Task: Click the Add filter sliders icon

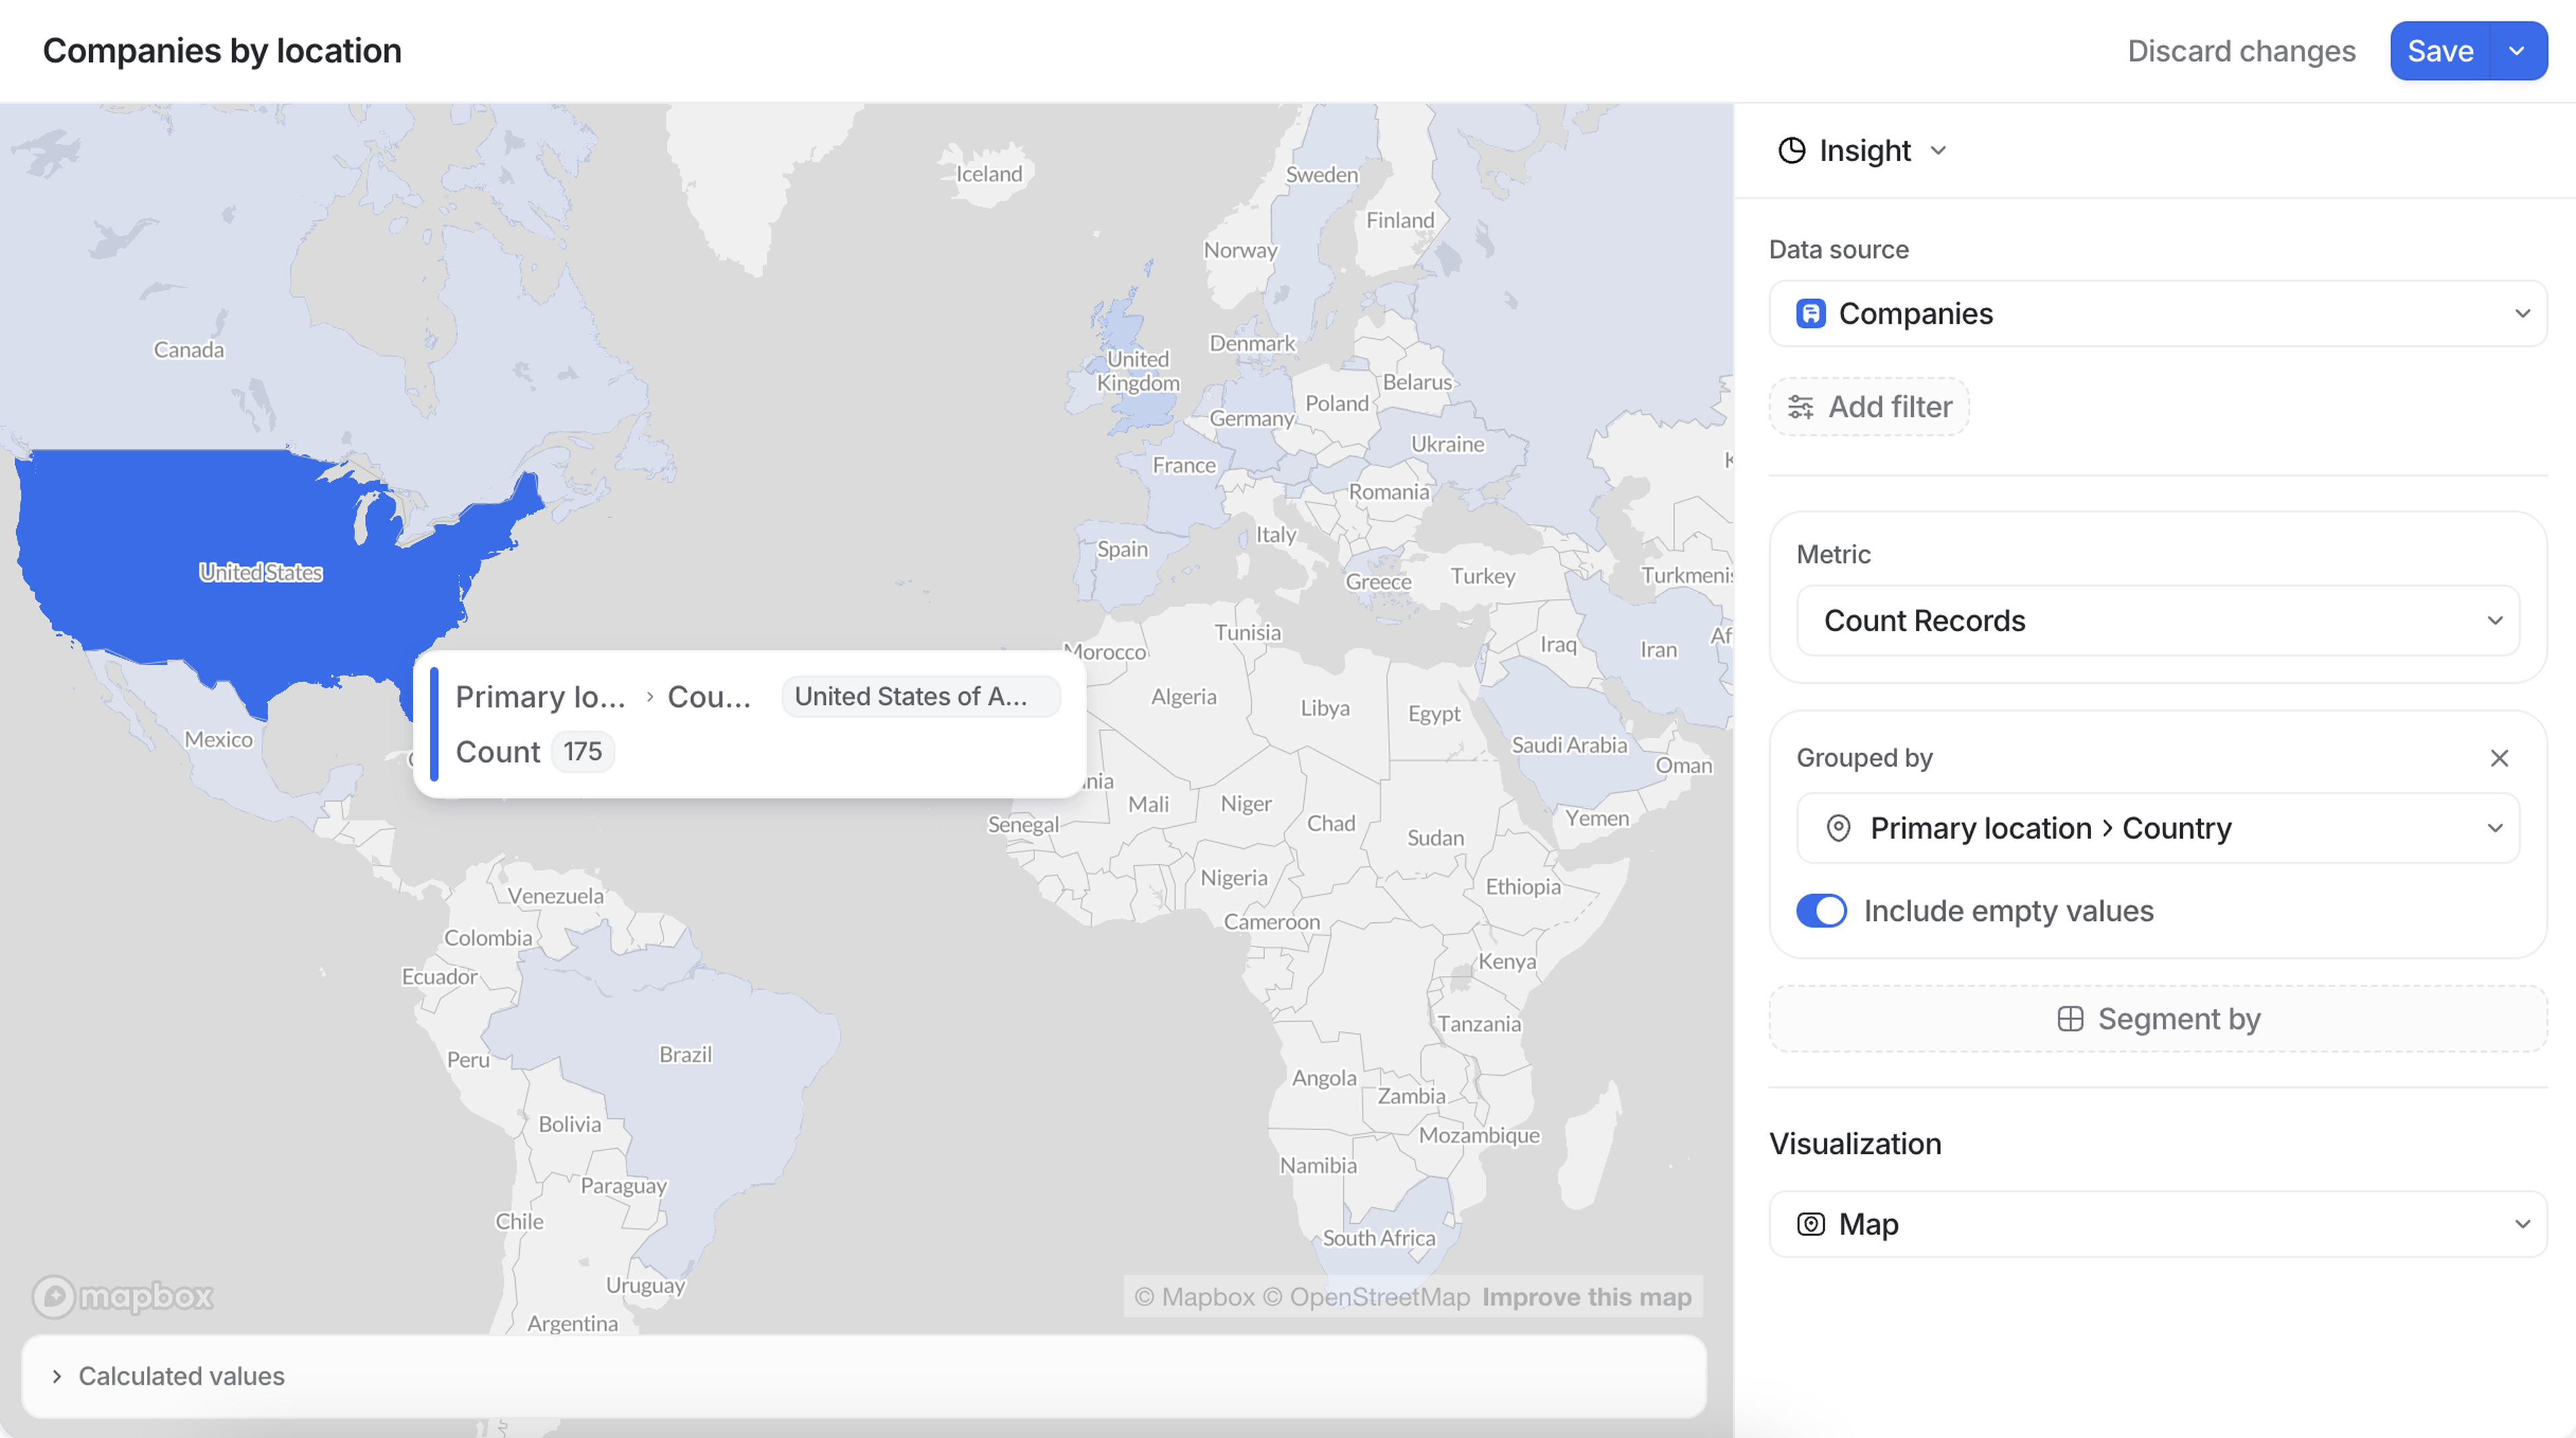Action: tap(1800, 407)
